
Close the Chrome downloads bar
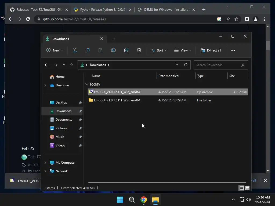(265, 181)
